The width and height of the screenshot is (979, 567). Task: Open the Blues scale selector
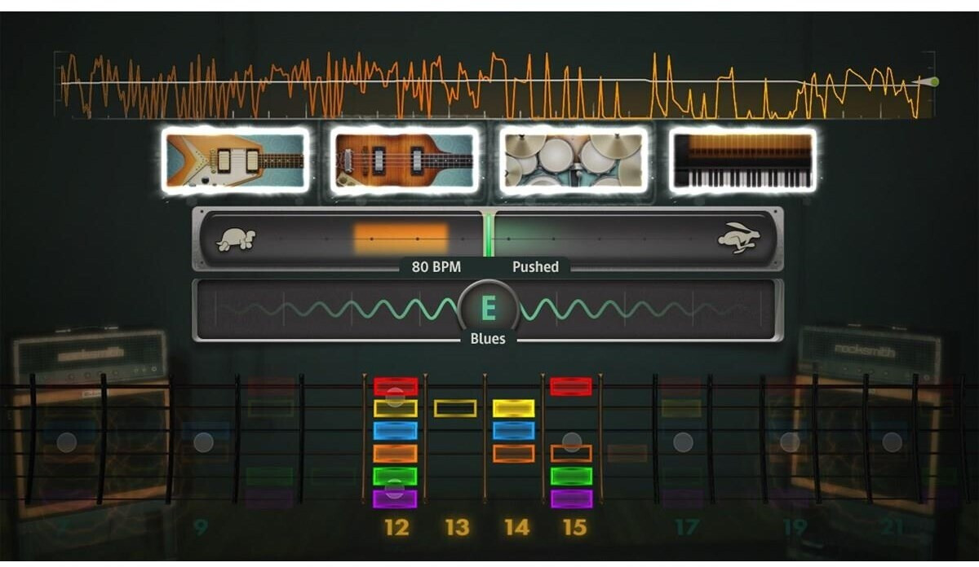click(x=488, y=339)
